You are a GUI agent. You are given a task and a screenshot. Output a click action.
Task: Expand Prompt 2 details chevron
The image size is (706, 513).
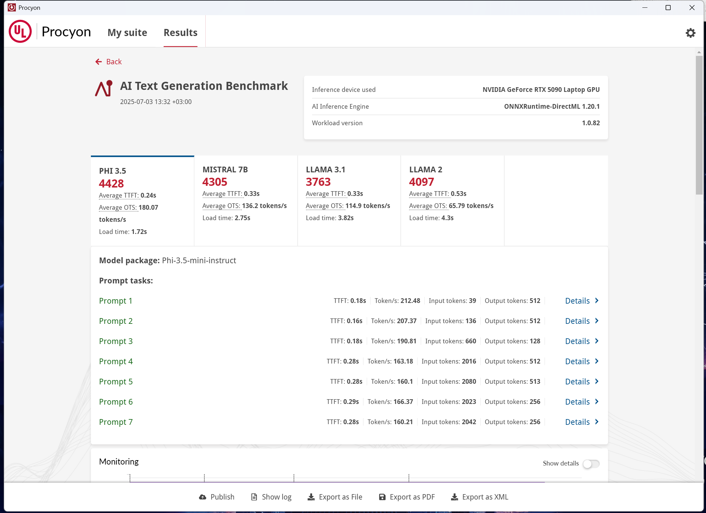click(x=597, y=321)
